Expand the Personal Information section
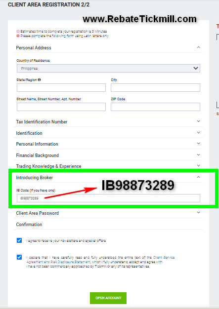The image size is (219, 309). [108, 144]
